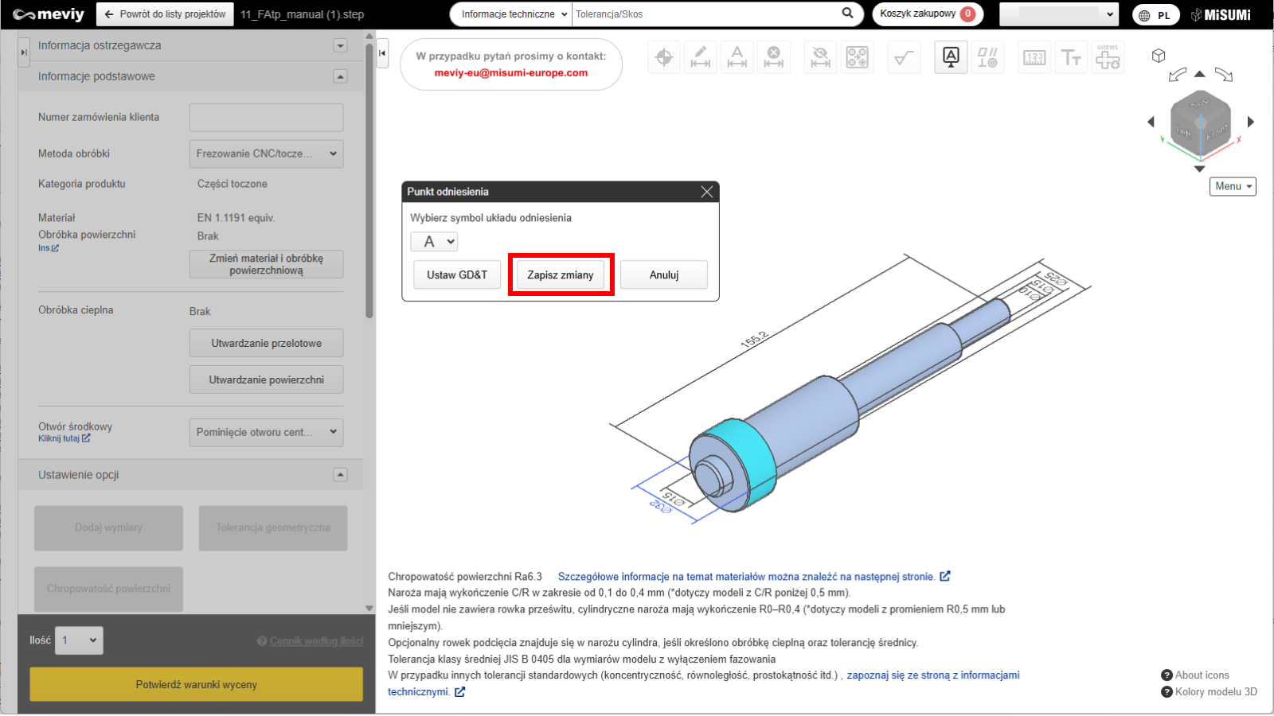The image size is (1274, 716).
Task: Click the meviy-eu@misumi-europe.com email link
Action: 511,73
